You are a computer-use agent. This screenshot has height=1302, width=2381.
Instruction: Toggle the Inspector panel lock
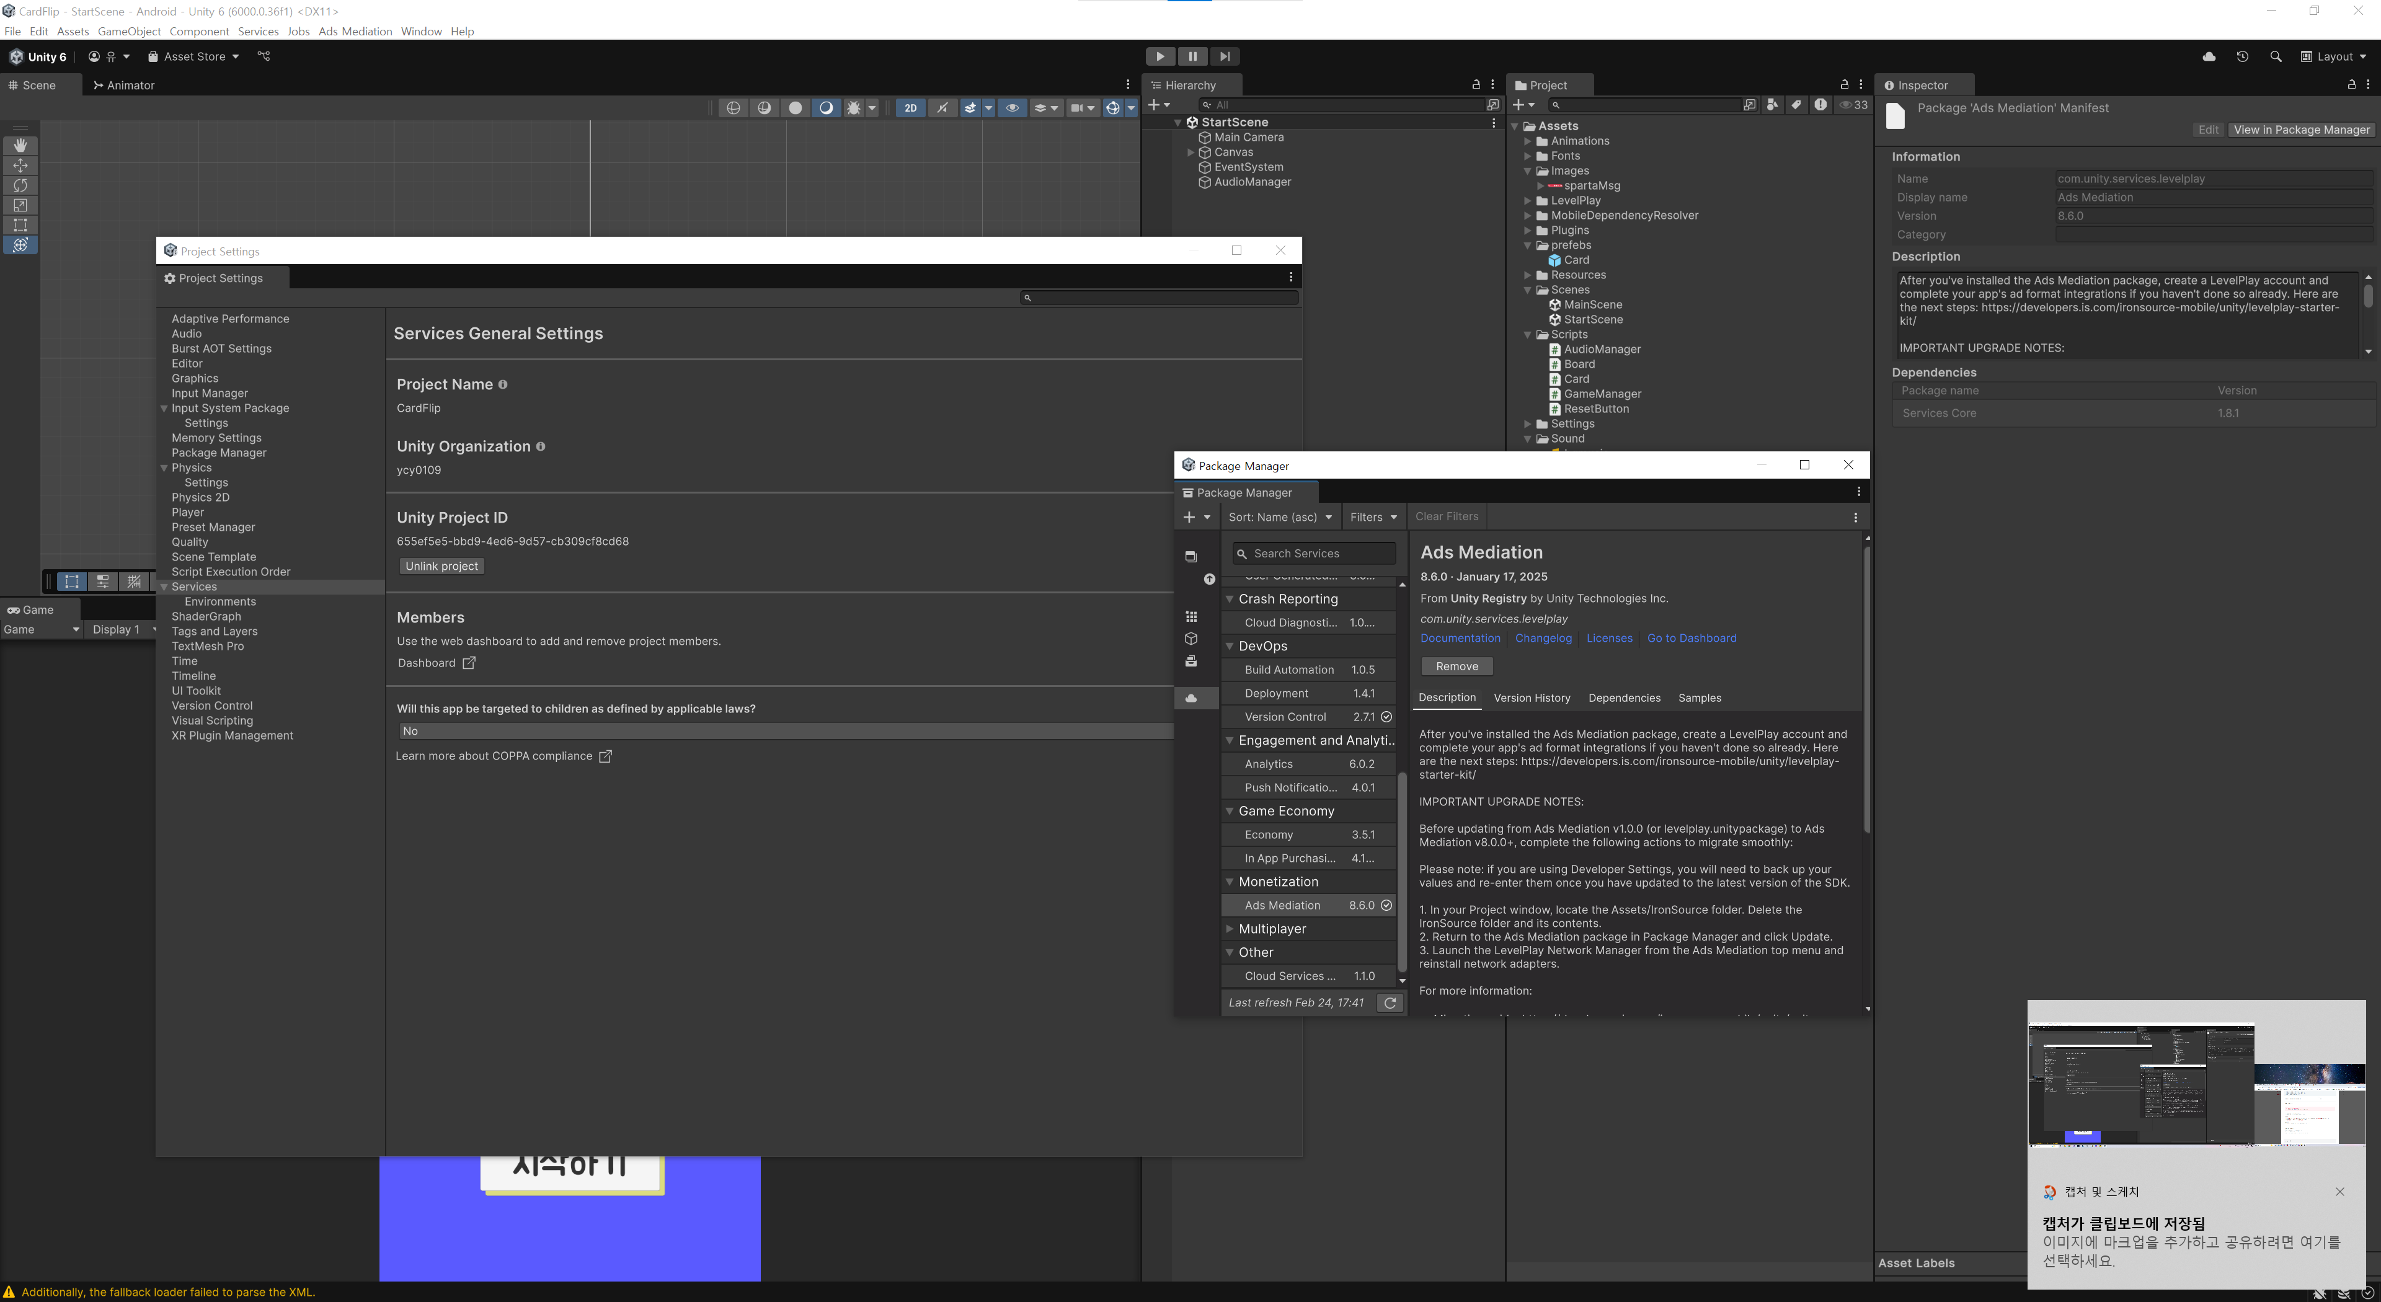coord(2351,84)
